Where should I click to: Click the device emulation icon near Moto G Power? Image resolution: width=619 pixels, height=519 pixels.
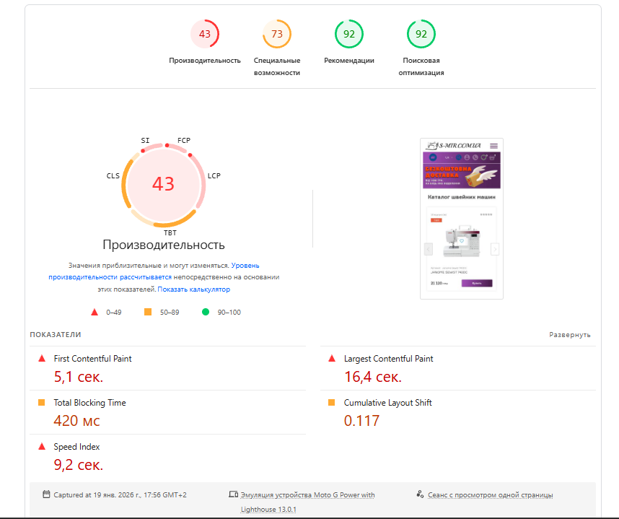pos(233,494)
